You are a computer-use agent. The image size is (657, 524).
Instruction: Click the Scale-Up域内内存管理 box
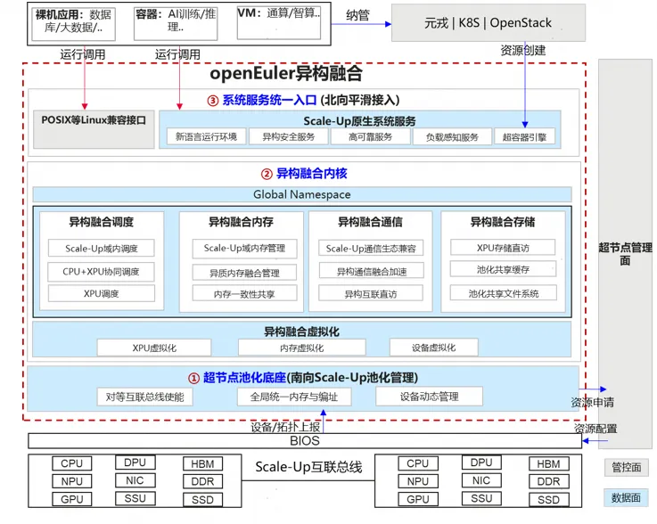pyautogui.click(x=244, y=249)
